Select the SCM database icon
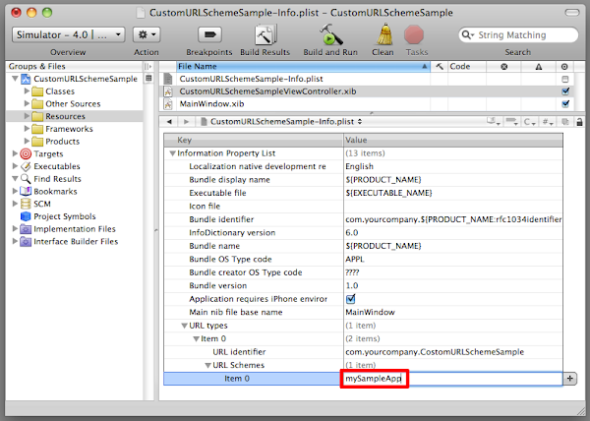 pyautogui.click(x=26, y=204)
